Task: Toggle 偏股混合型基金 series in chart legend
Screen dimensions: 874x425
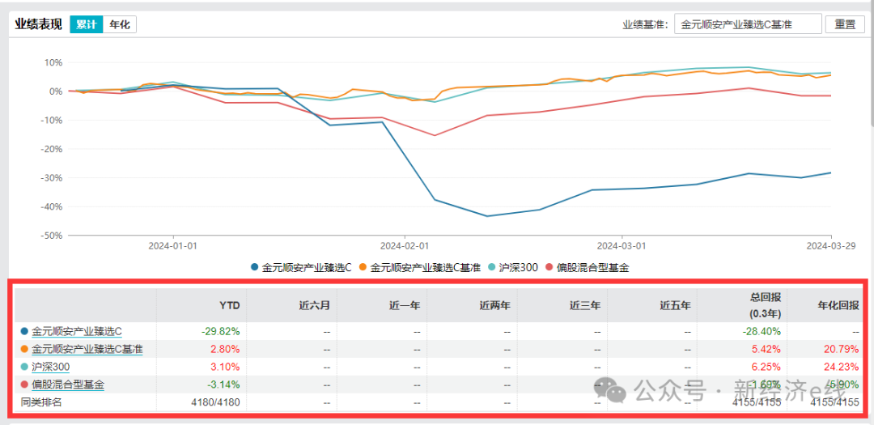Action: click(x=587, y=268)
